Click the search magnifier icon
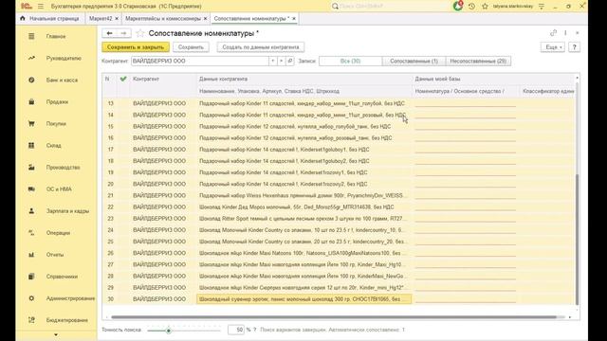 coord(335,7)
